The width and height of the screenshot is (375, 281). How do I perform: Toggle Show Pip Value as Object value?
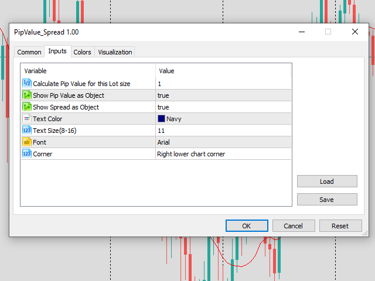point(223,95)
